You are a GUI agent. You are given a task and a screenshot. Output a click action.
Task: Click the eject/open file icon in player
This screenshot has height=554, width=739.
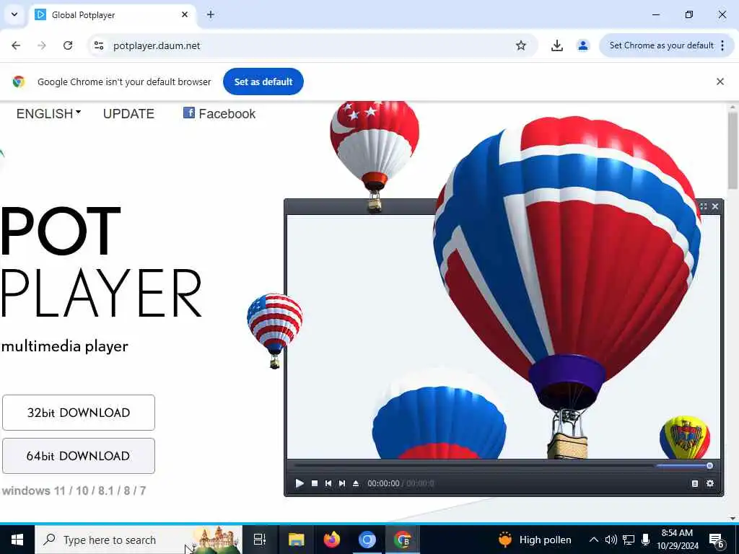coord(356,483)
